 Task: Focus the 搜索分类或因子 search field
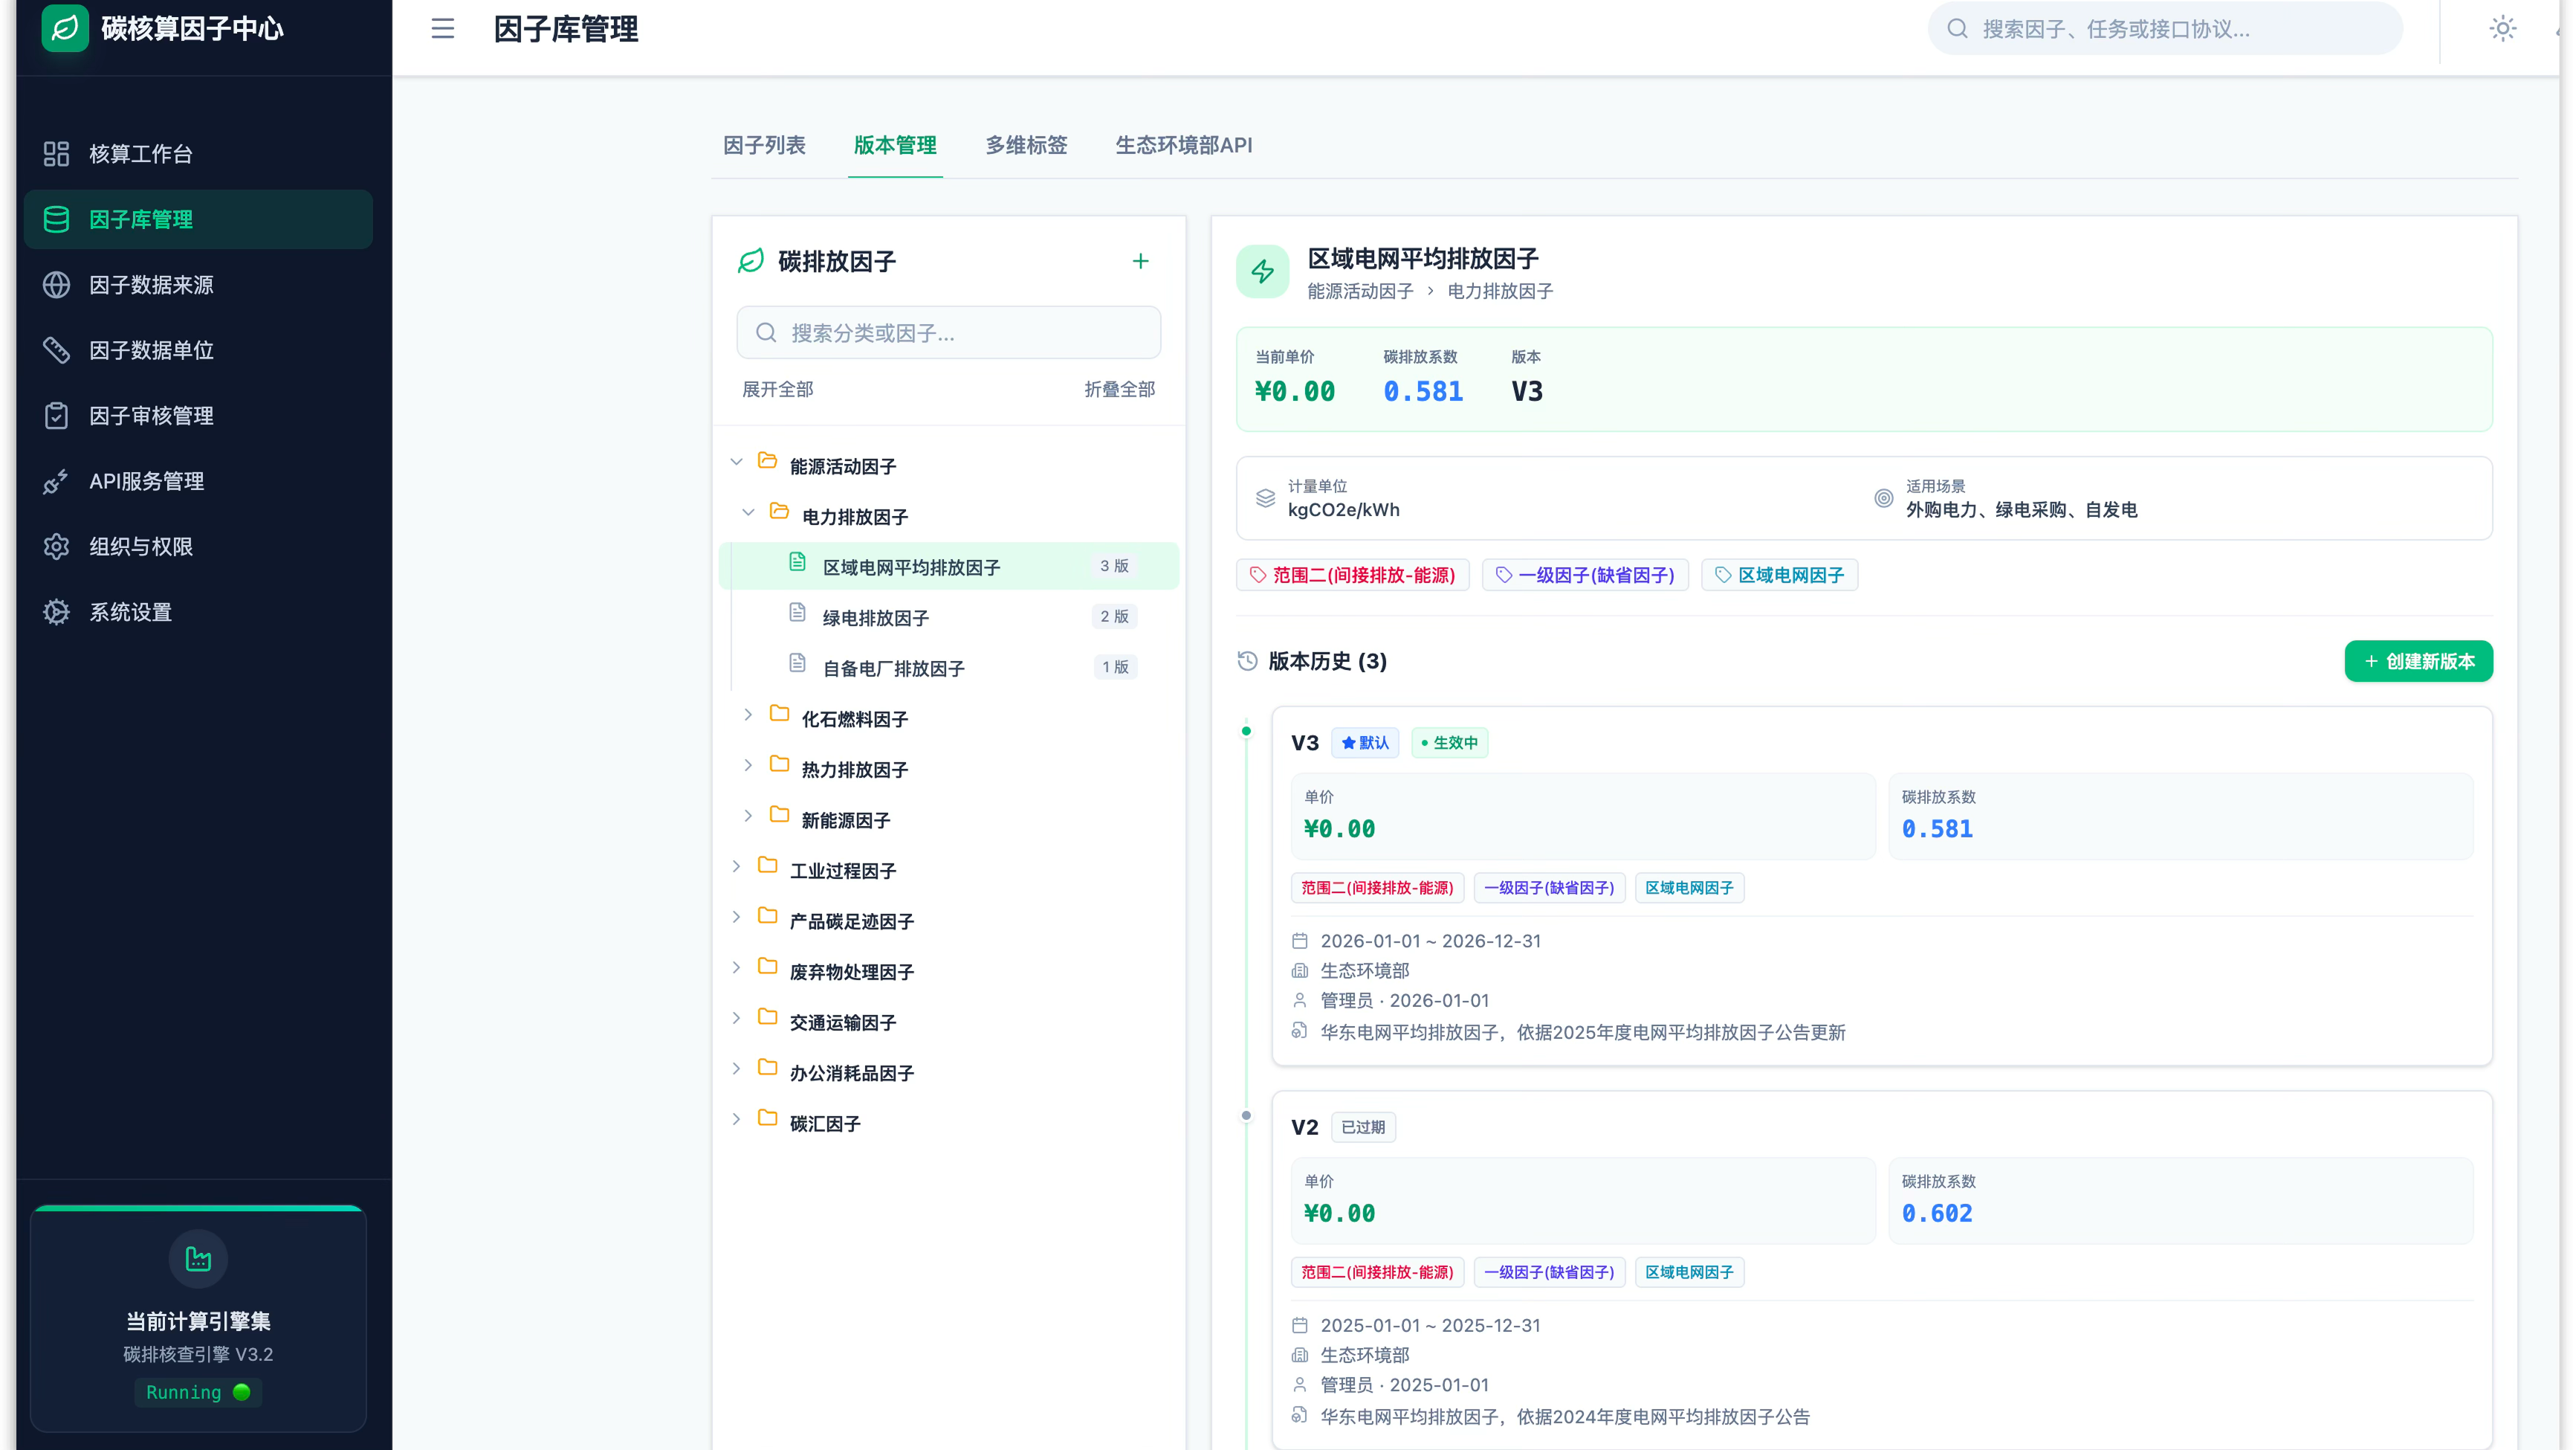[948, 332]
